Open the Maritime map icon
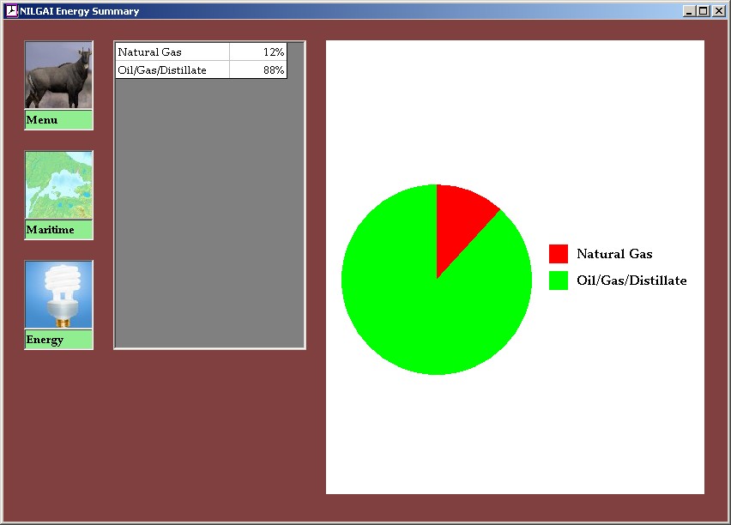Screen dimensions: 731x525 (58, 185)
